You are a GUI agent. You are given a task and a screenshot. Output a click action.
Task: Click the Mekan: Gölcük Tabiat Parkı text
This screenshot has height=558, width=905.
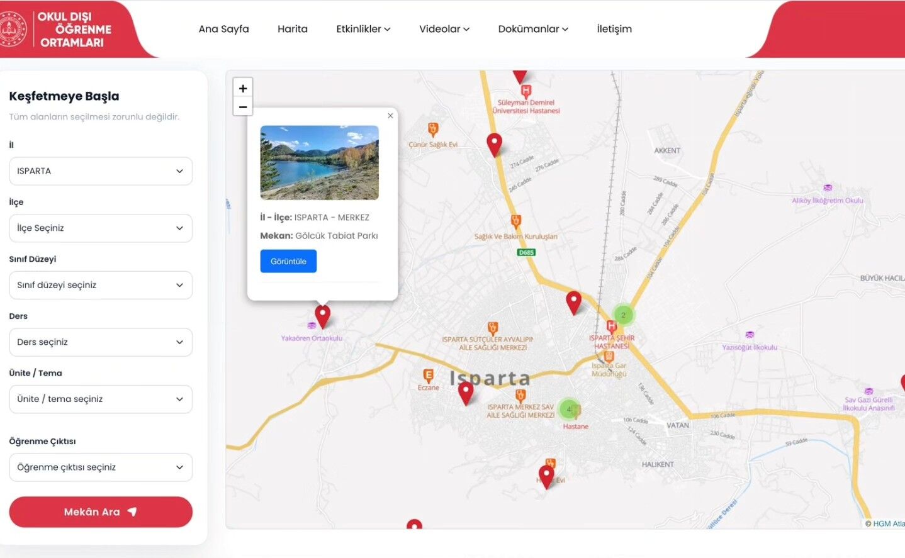pos(319,236)
